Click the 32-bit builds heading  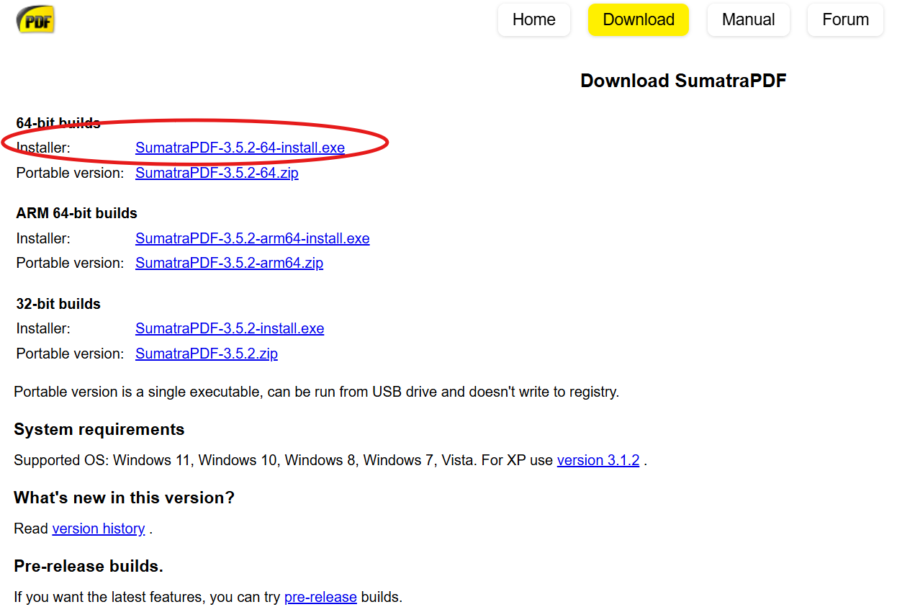click(x=58, y=305)
